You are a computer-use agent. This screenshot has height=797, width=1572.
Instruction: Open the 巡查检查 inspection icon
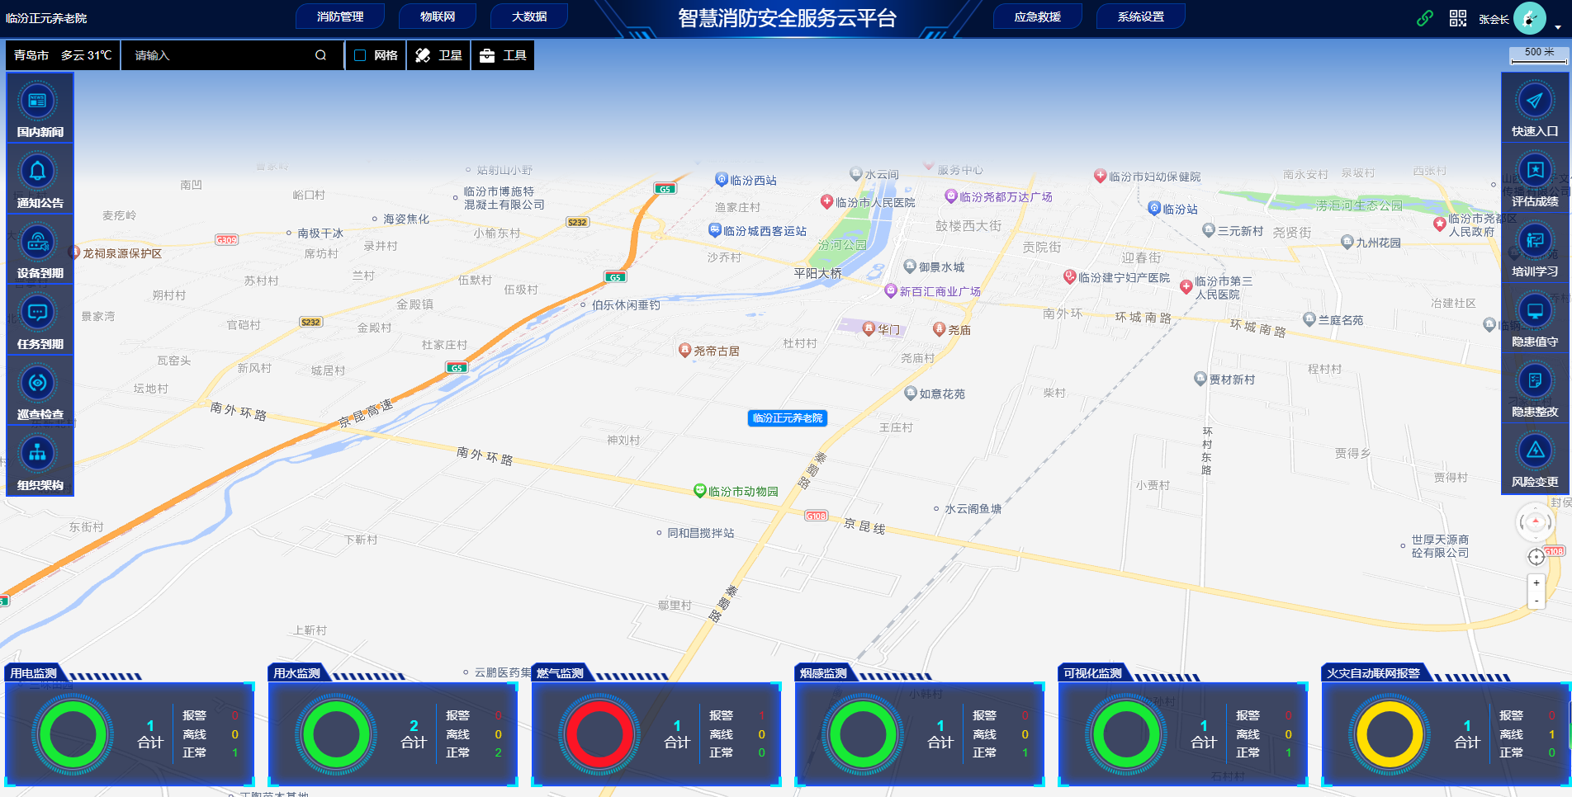coord(38,383)
